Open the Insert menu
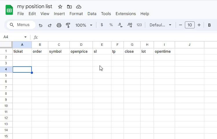The height and width of the screenshot is (139, 217). tap(59, 14)
